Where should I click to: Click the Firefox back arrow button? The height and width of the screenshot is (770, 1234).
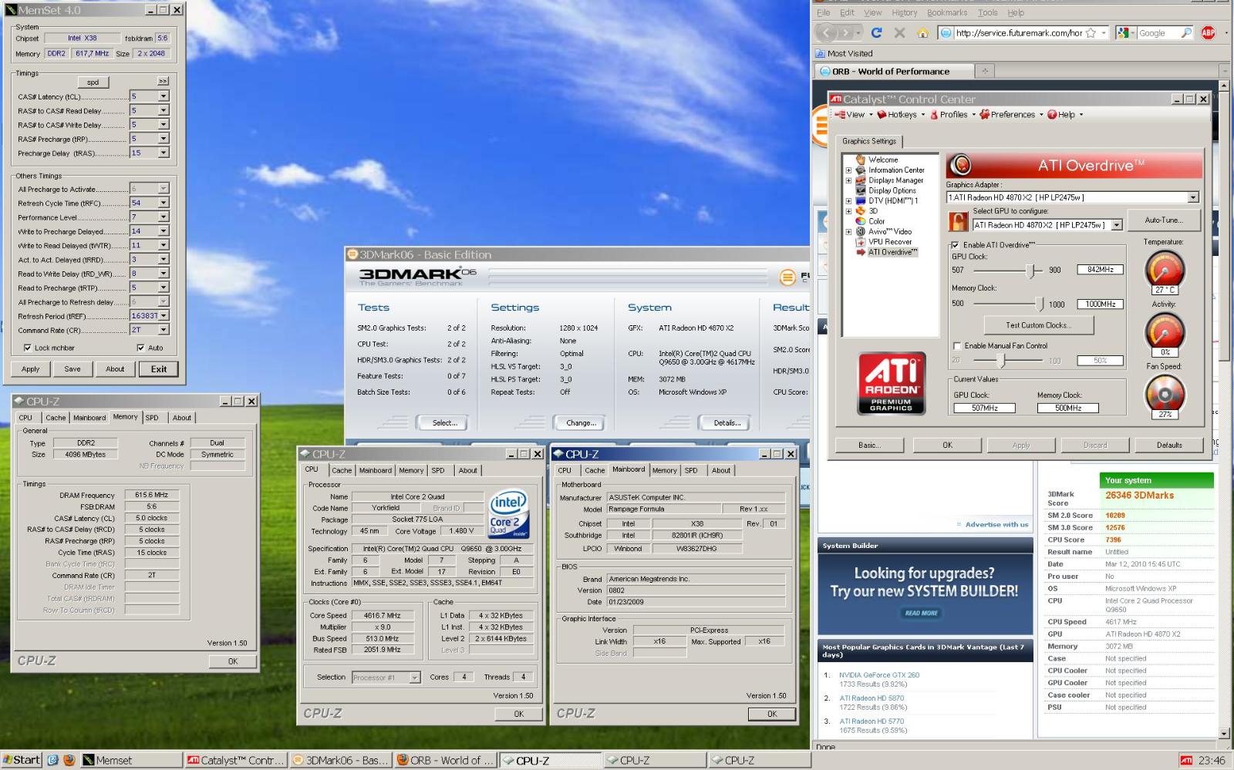point(826,32)
